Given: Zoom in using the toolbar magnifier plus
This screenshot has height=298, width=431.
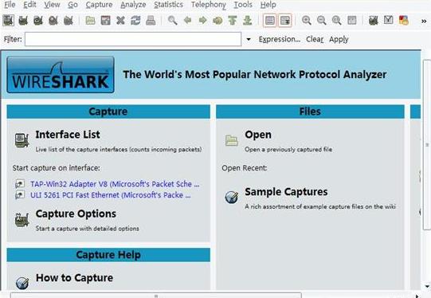Looking at the screenshot, I should (307, 21).
